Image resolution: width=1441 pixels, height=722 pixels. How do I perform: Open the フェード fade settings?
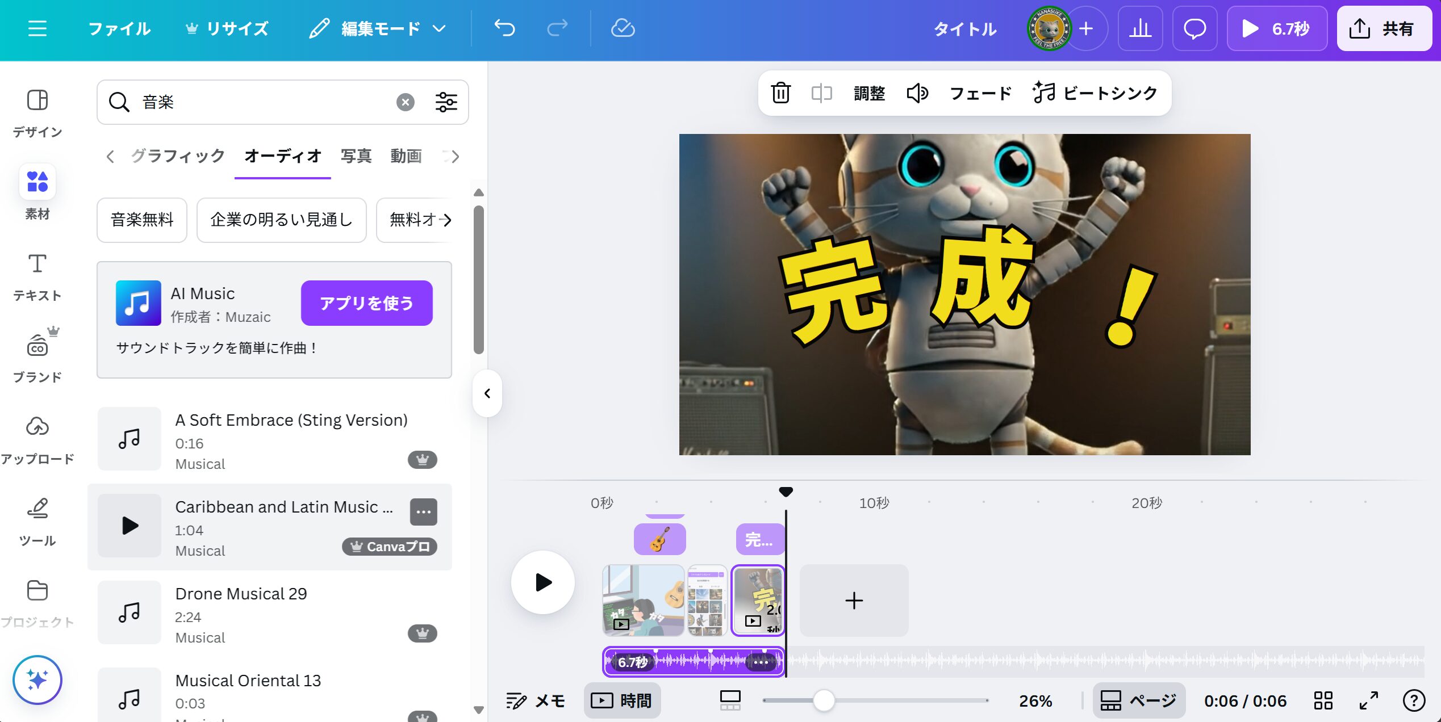click(981, 93)
